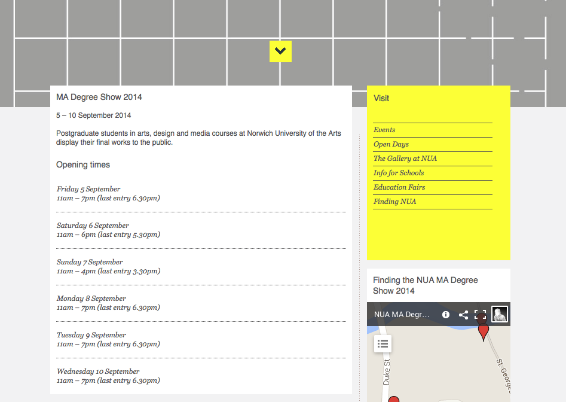Click the NUA MA Degr… map title

402,315
